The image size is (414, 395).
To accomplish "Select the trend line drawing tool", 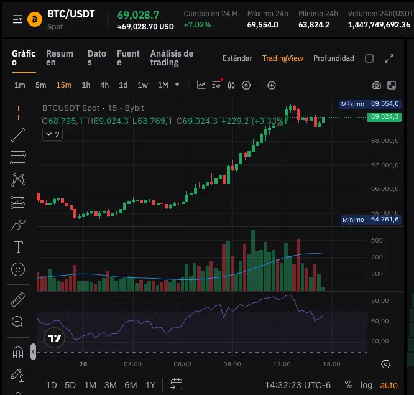I will pyautogui.click(x=18, y=135).
